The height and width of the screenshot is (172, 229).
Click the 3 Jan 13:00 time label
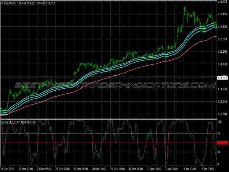171,169
